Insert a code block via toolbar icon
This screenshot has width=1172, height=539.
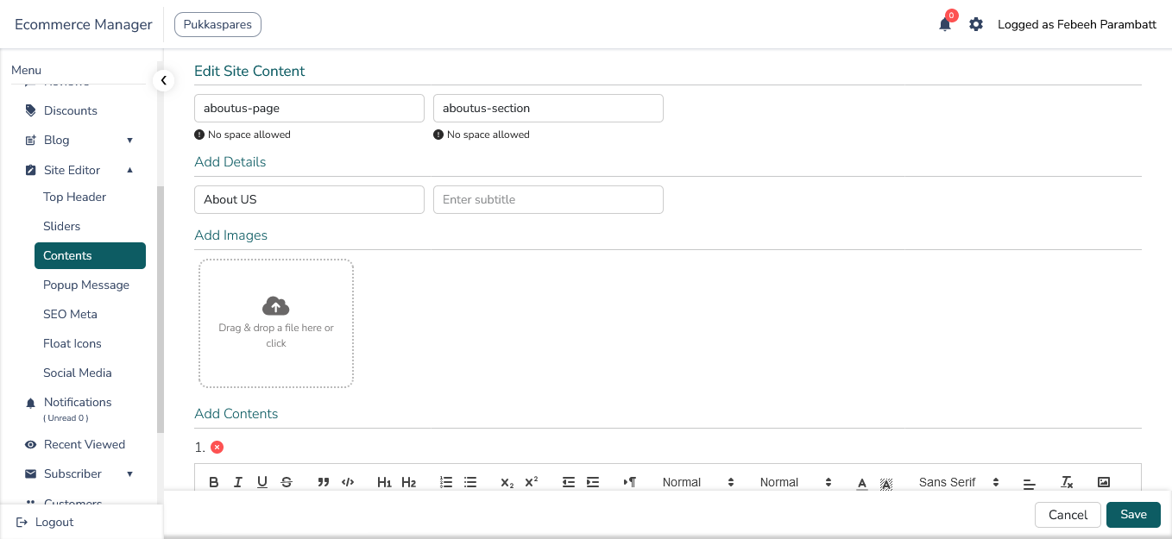point(348,482)
